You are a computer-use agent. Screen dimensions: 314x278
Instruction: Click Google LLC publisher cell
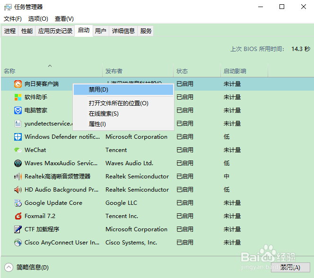pos(122,203)
